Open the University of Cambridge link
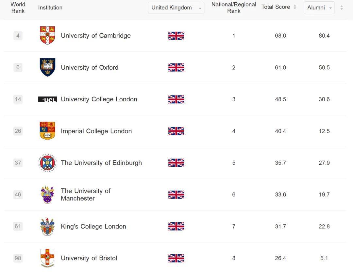The height and width of the screenshot is (272, 353). [x=95, y=36]
